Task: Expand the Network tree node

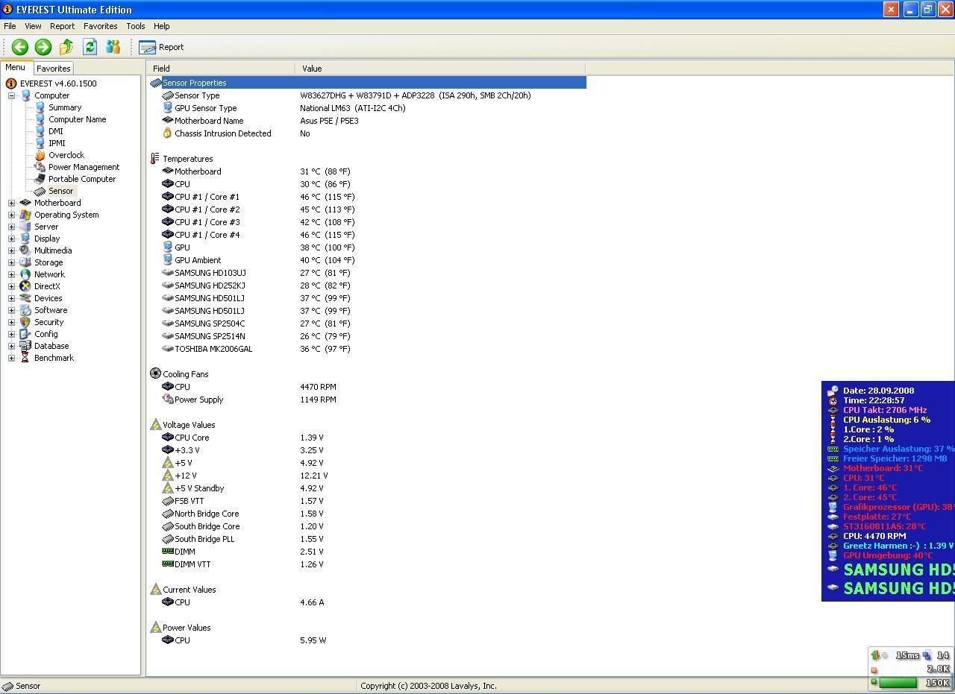Action: point(11,274)
